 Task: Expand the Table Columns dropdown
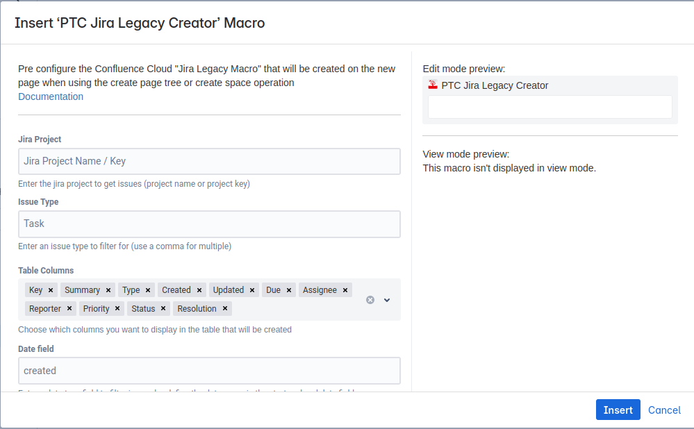pos(387,300)
